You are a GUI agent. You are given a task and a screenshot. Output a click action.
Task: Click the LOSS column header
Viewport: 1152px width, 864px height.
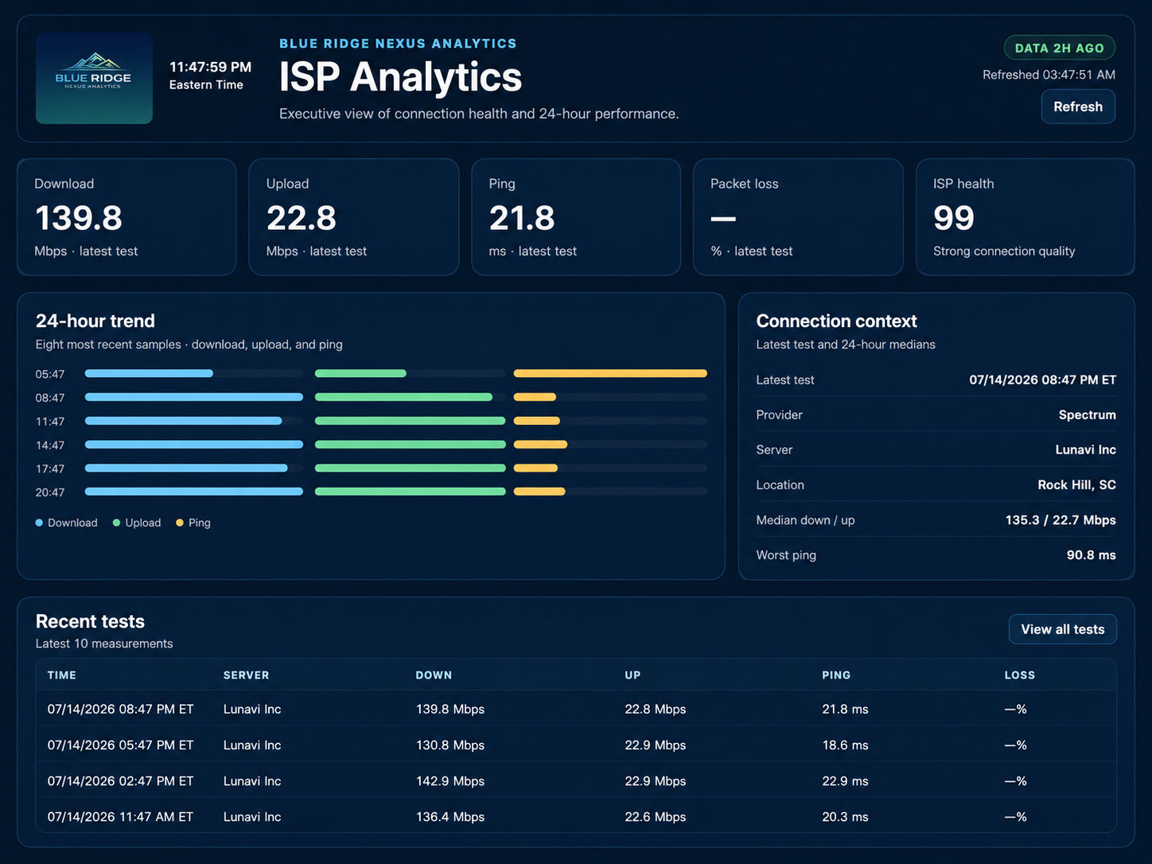pyautogui.click(x=1020, y=675)
